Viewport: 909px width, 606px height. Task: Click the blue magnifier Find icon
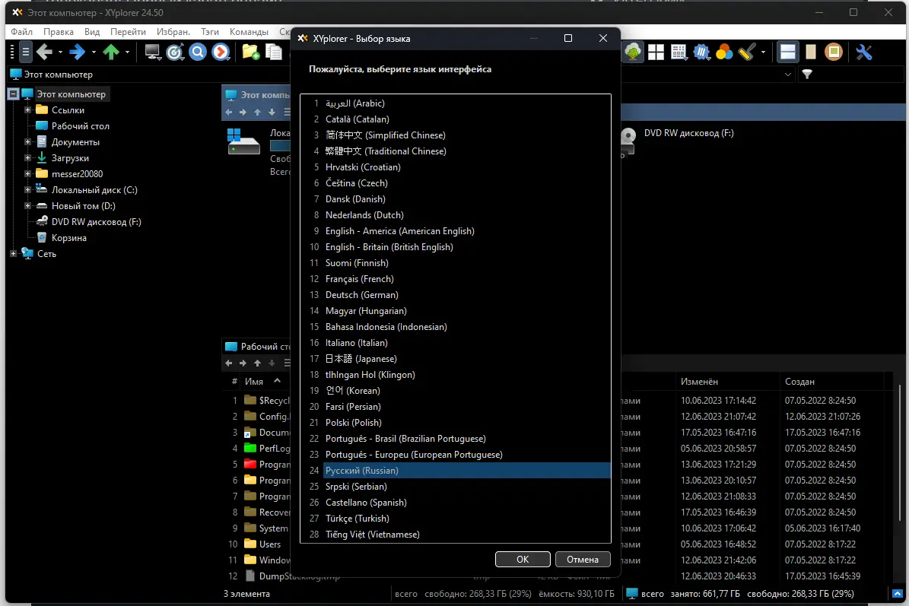pos(198,52)
